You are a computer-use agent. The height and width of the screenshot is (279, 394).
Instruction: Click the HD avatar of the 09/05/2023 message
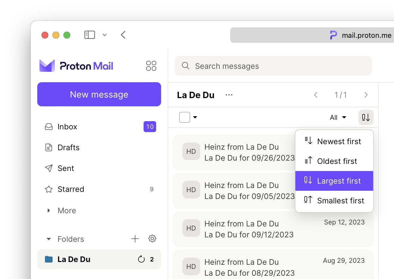coord(191,190)
